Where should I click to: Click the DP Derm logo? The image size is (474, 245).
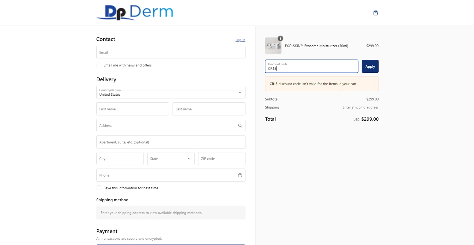(x=135, y=13)
